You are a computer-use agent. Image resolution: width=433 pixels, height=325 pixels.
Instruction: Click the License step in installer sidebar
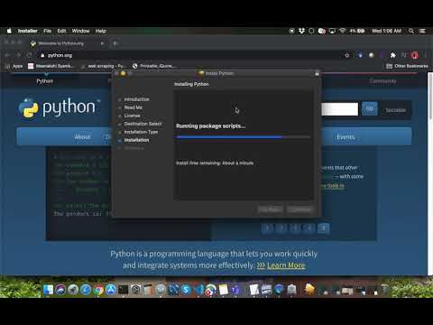(132, 116)
